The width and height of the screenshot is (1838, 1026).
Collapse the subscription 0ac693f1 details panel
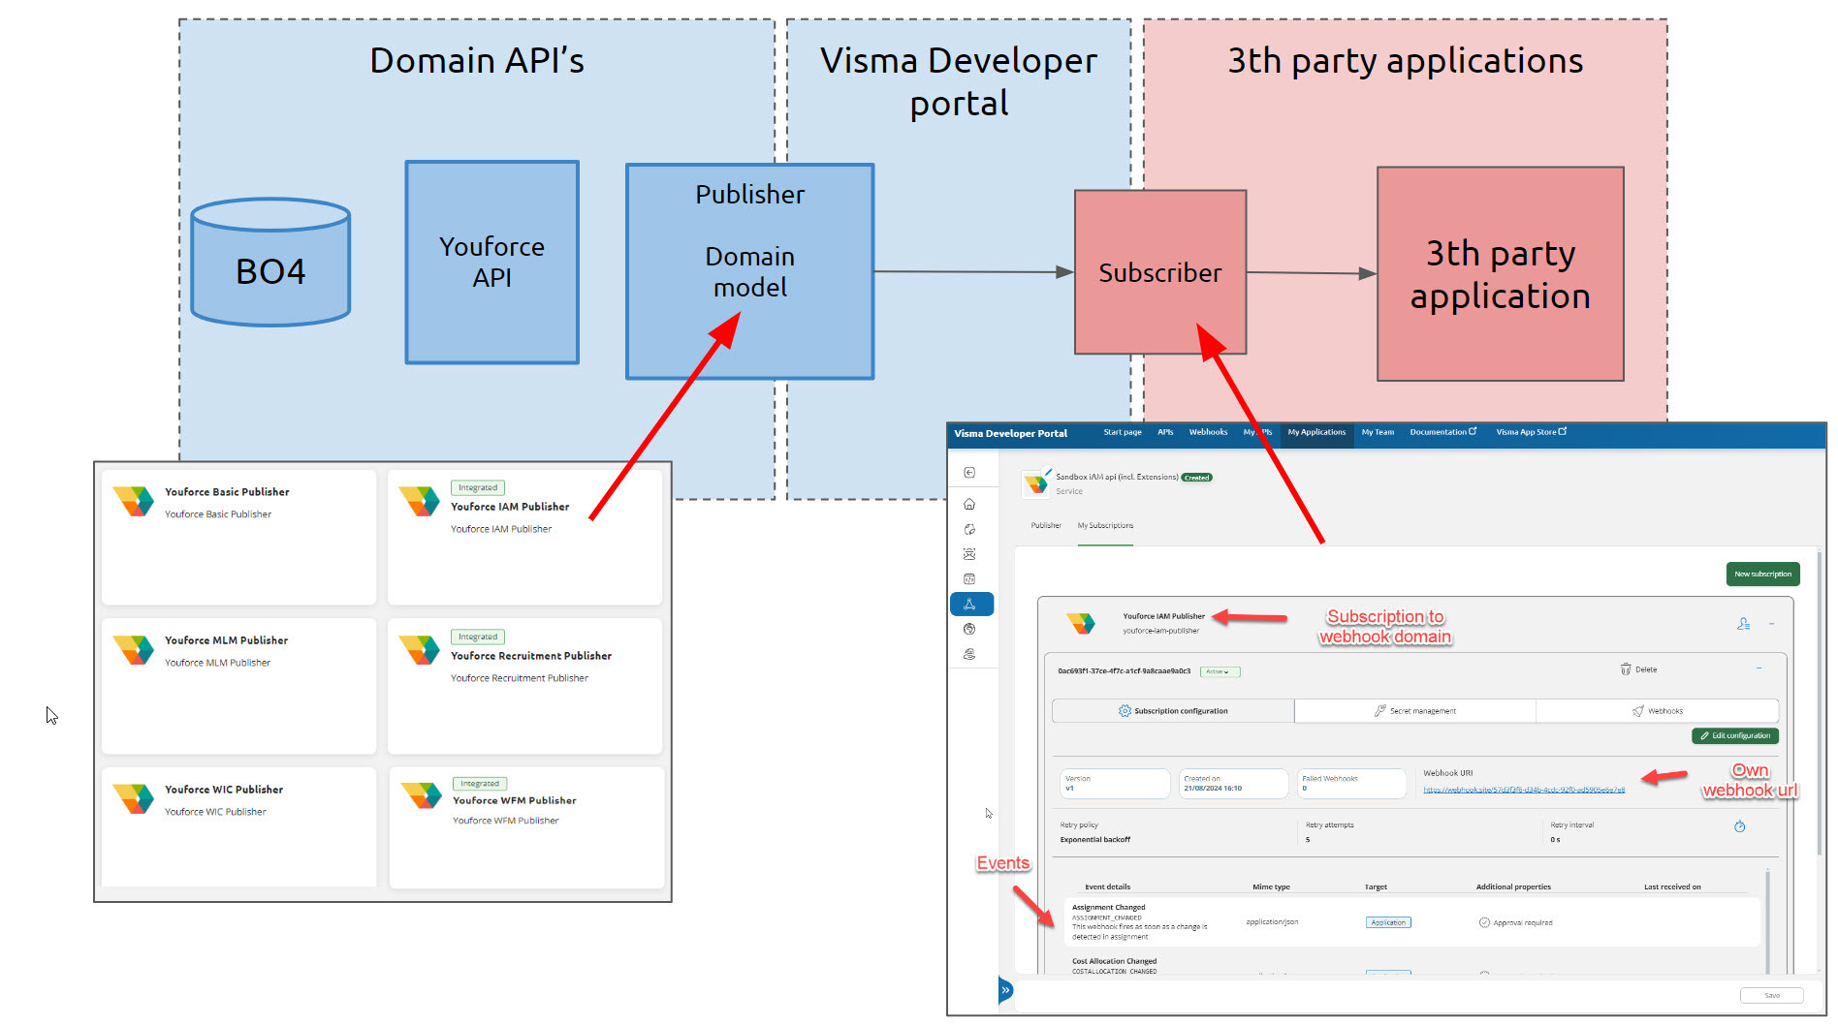[x=1759, y=668]
